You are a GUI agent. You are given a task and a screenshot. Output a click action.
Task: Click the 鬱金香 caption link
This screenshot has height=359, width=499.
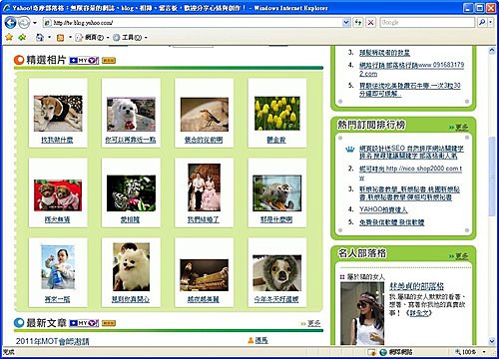pos(276,140)
